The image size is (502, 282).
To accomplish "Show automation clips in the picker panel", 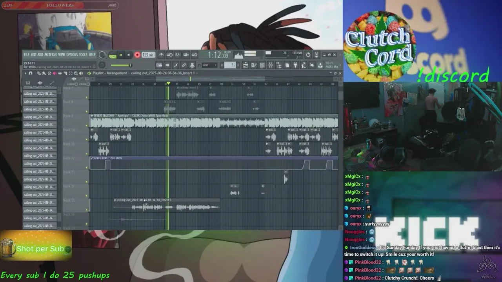I will pyautogui.click(x=52, y=82).
